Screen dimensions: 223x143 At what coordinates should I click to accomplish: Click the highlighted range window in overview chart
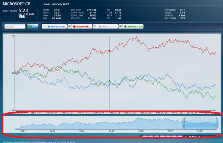click(201, 123)
